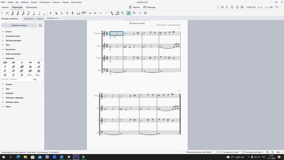Select 16th note duration

[23, 13]
